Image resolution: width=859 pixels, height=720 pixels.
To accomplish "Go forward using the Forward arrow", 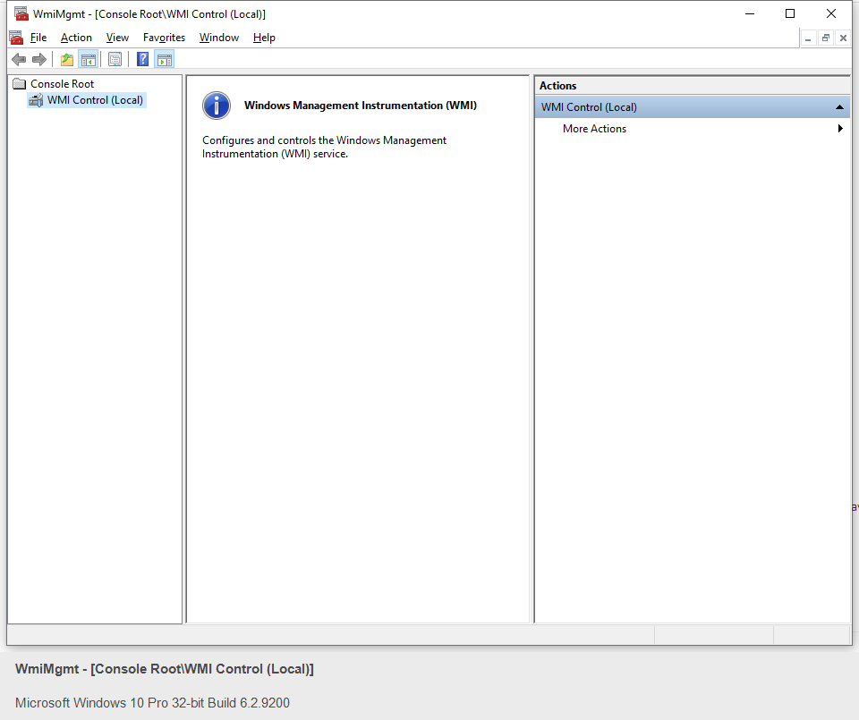I will (38, 59).
